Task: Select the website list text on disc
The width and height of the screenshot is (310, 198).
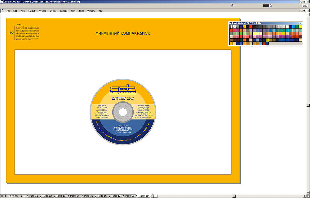Action: 123,129
